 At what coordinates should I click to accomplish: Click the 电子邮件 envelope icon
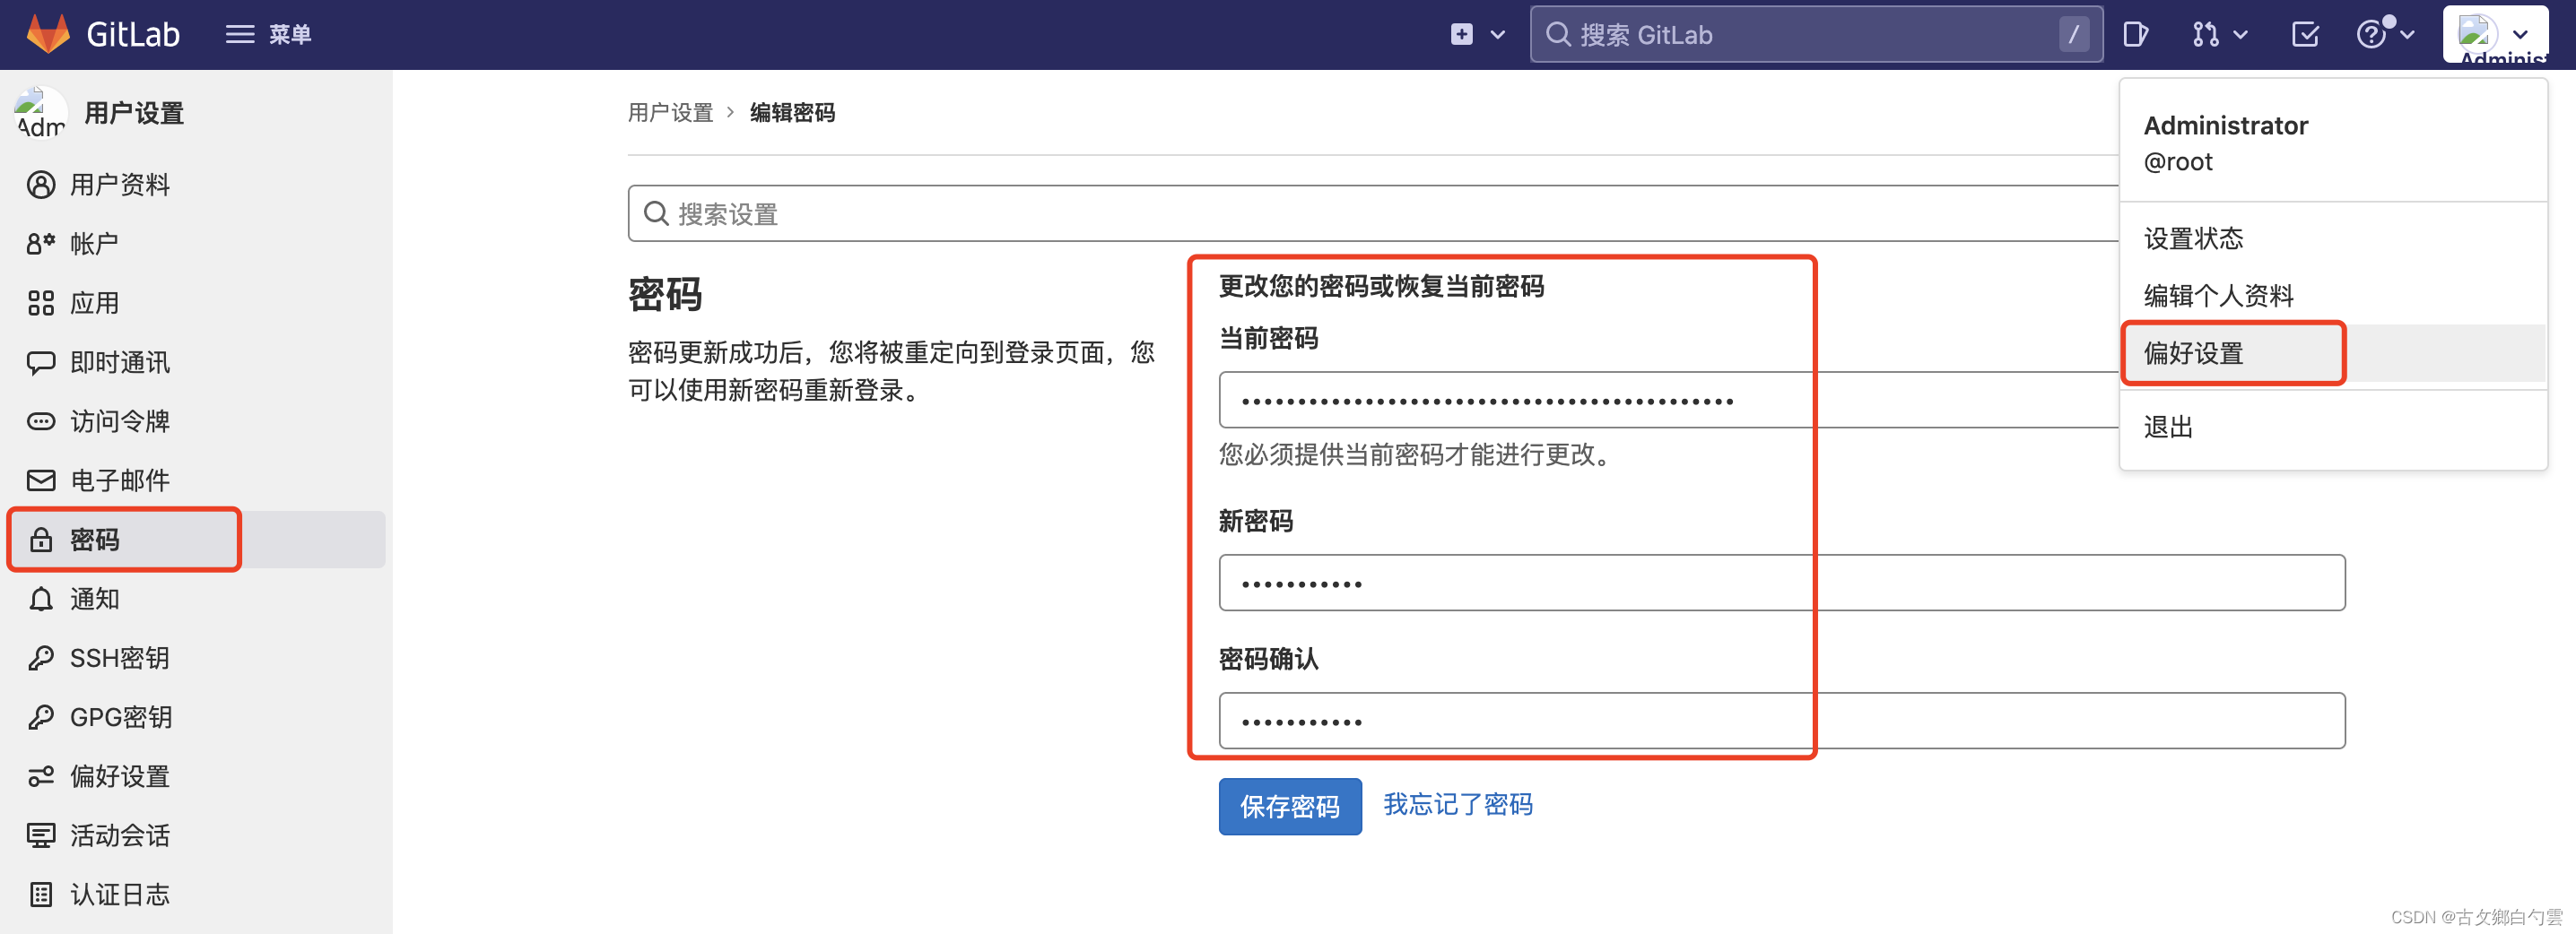(x=40, y=480)
